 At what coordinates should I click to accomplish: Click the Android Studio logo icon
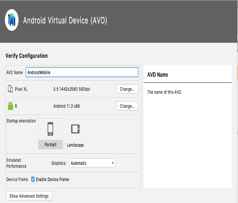[12, 21]
